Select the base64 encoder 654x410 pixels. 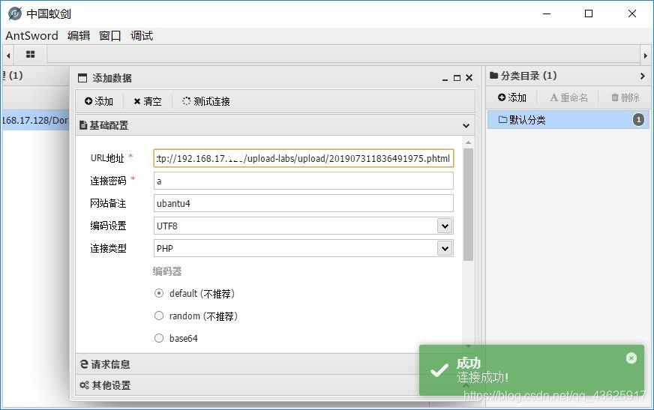(159, 338)
